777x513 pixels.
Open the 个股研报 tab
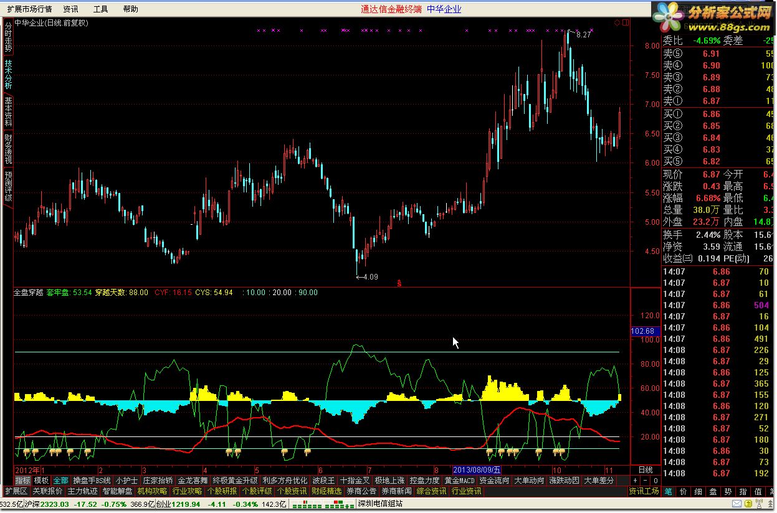click(x=222, y=491)
